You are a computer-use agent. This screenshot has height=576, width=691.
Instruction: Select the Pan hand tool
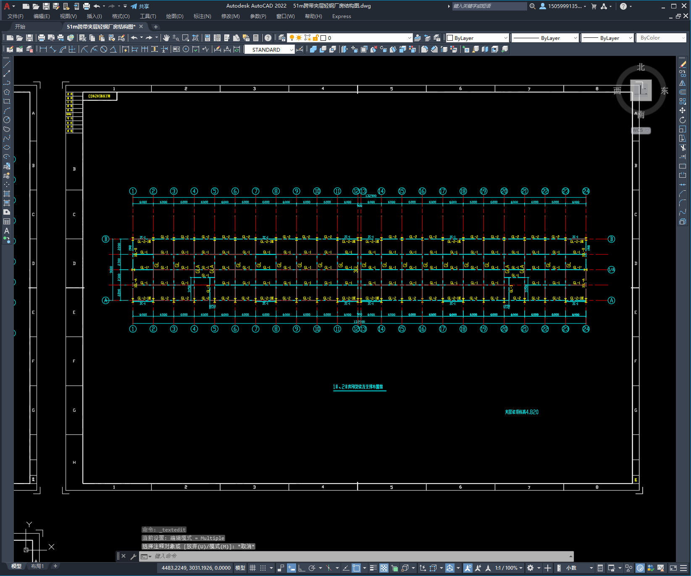coord(166,38)
